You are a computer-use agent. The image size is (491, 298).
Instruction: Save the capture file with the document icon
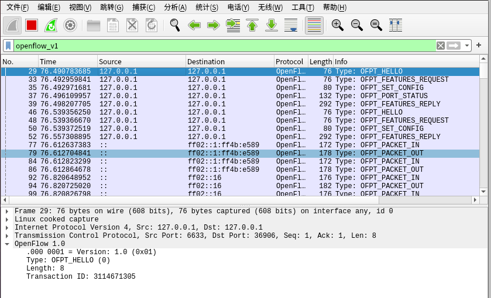[113, 25]
